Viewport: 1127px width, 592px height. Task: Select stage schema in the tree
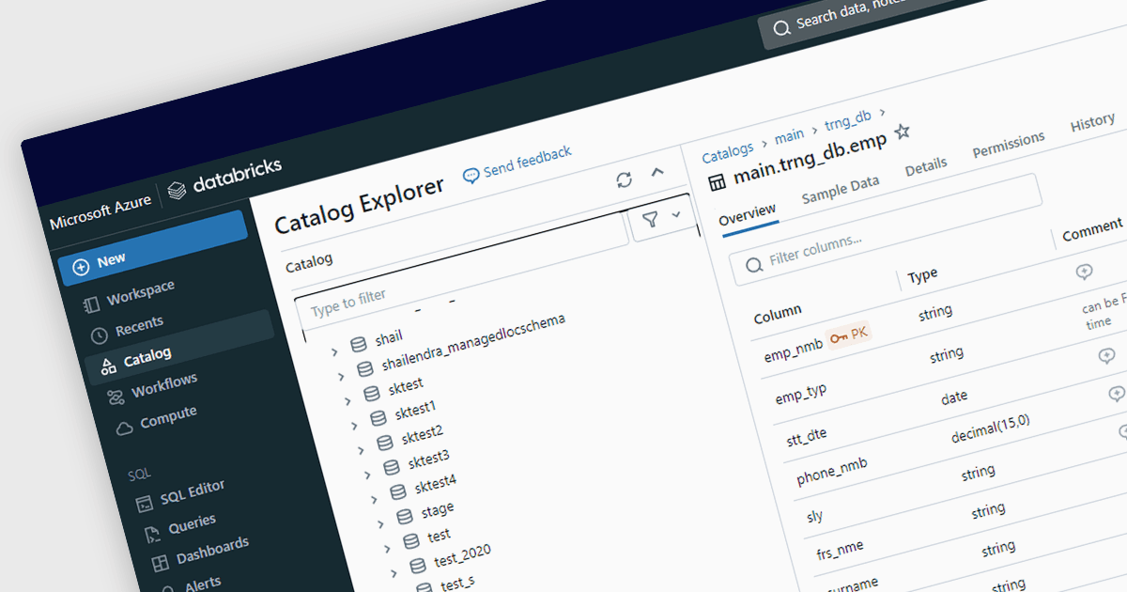pos(438,509)
